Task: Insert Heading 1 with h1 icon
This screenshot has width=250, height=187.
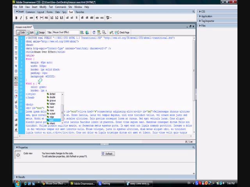Action: pos(51,18)
